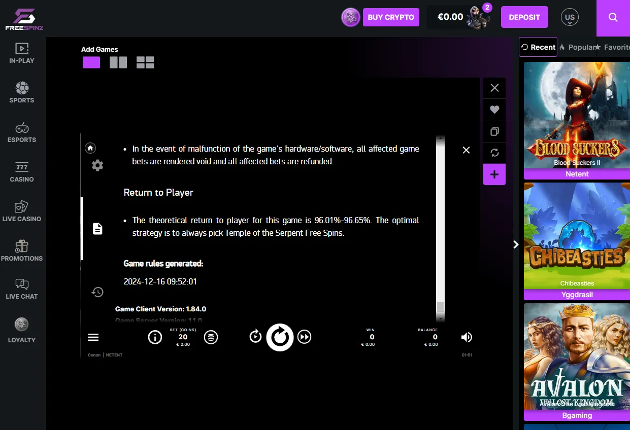Switch to the Favorites games tab
The height and width of the screenshot is (430, 630).
[x=612, y=47]
